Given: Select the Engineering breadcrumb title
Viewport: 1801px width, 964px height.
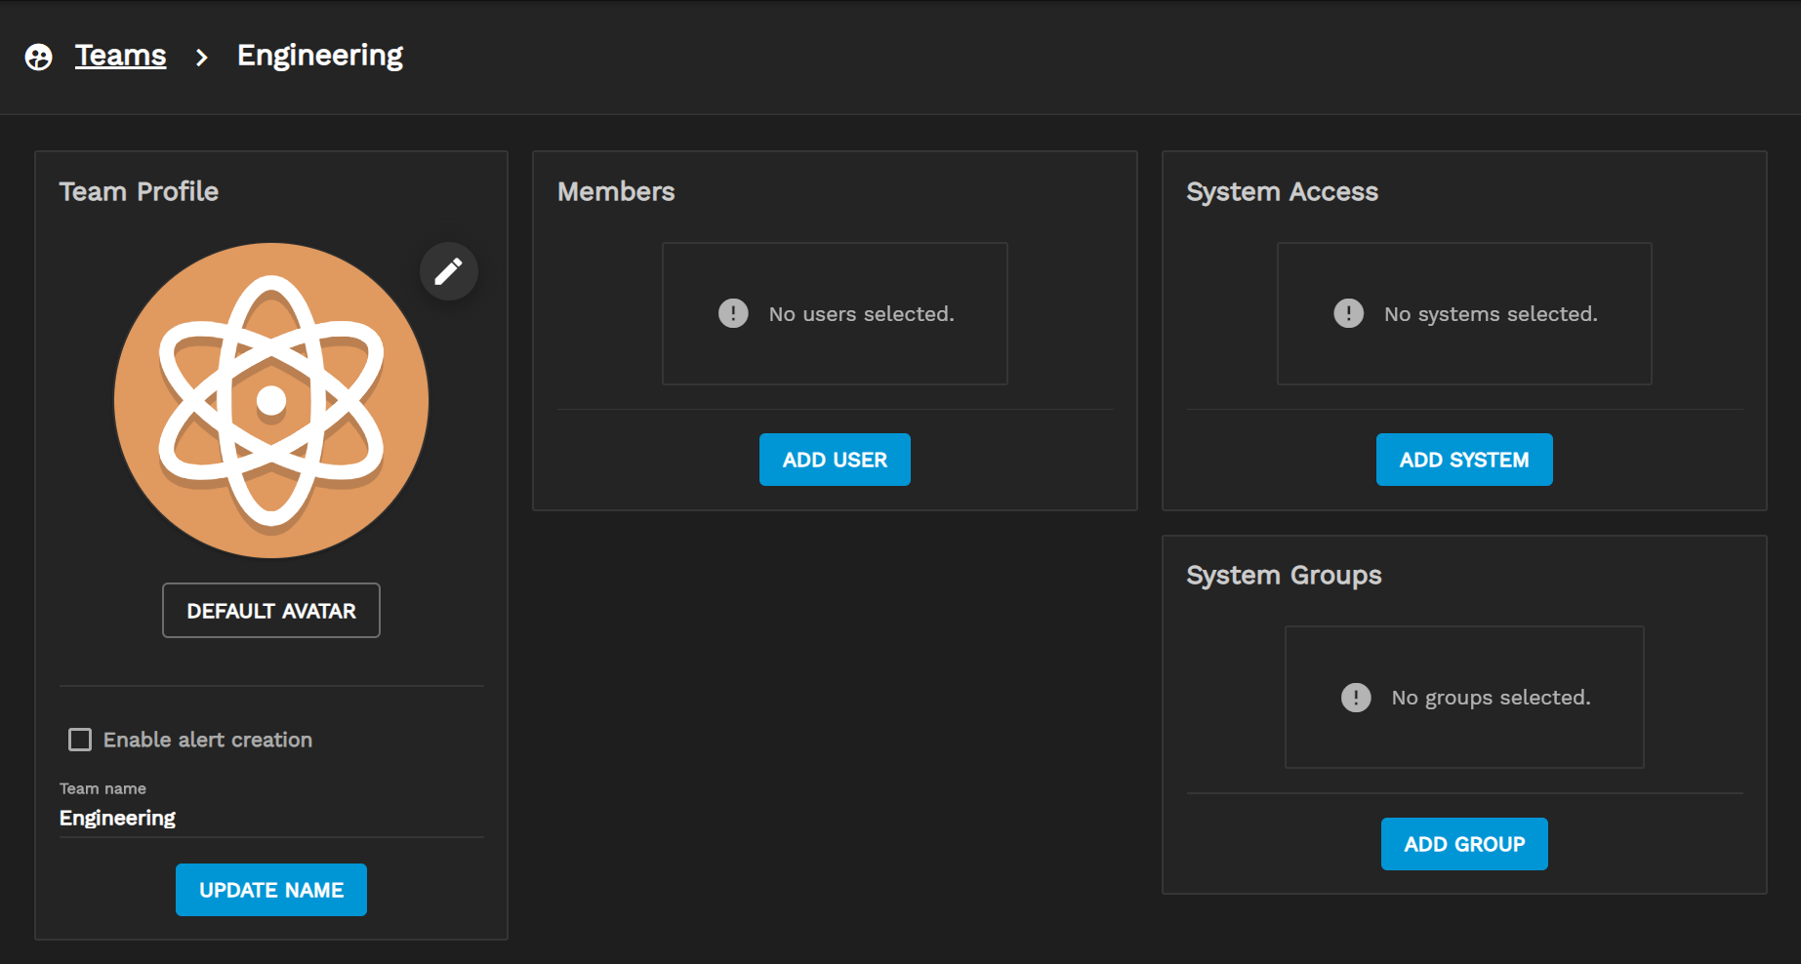Looking at the screenshot, I should (x=319, y=56).
